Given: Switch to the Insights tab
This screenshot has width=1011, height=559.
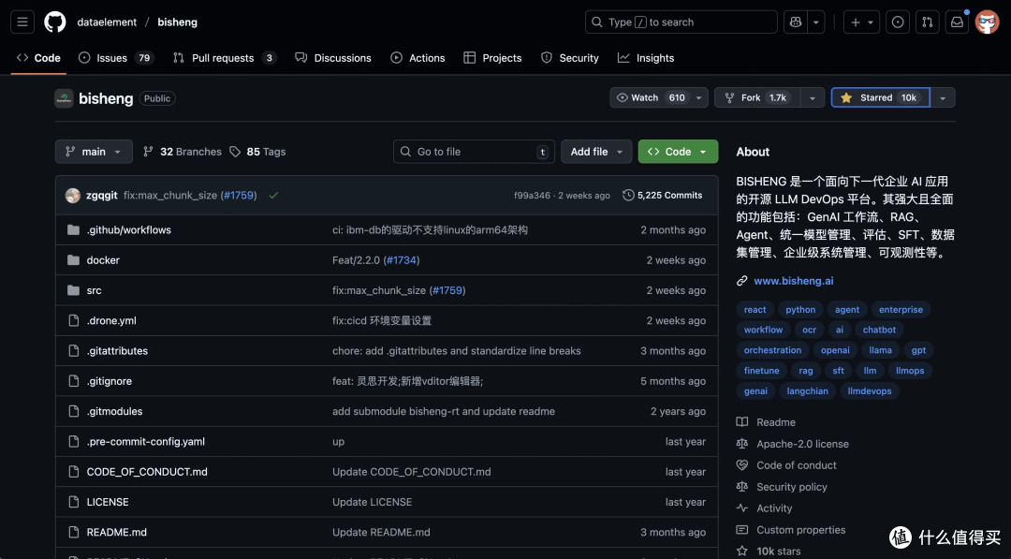Looking at the screenshot, I should pos(646,58).
